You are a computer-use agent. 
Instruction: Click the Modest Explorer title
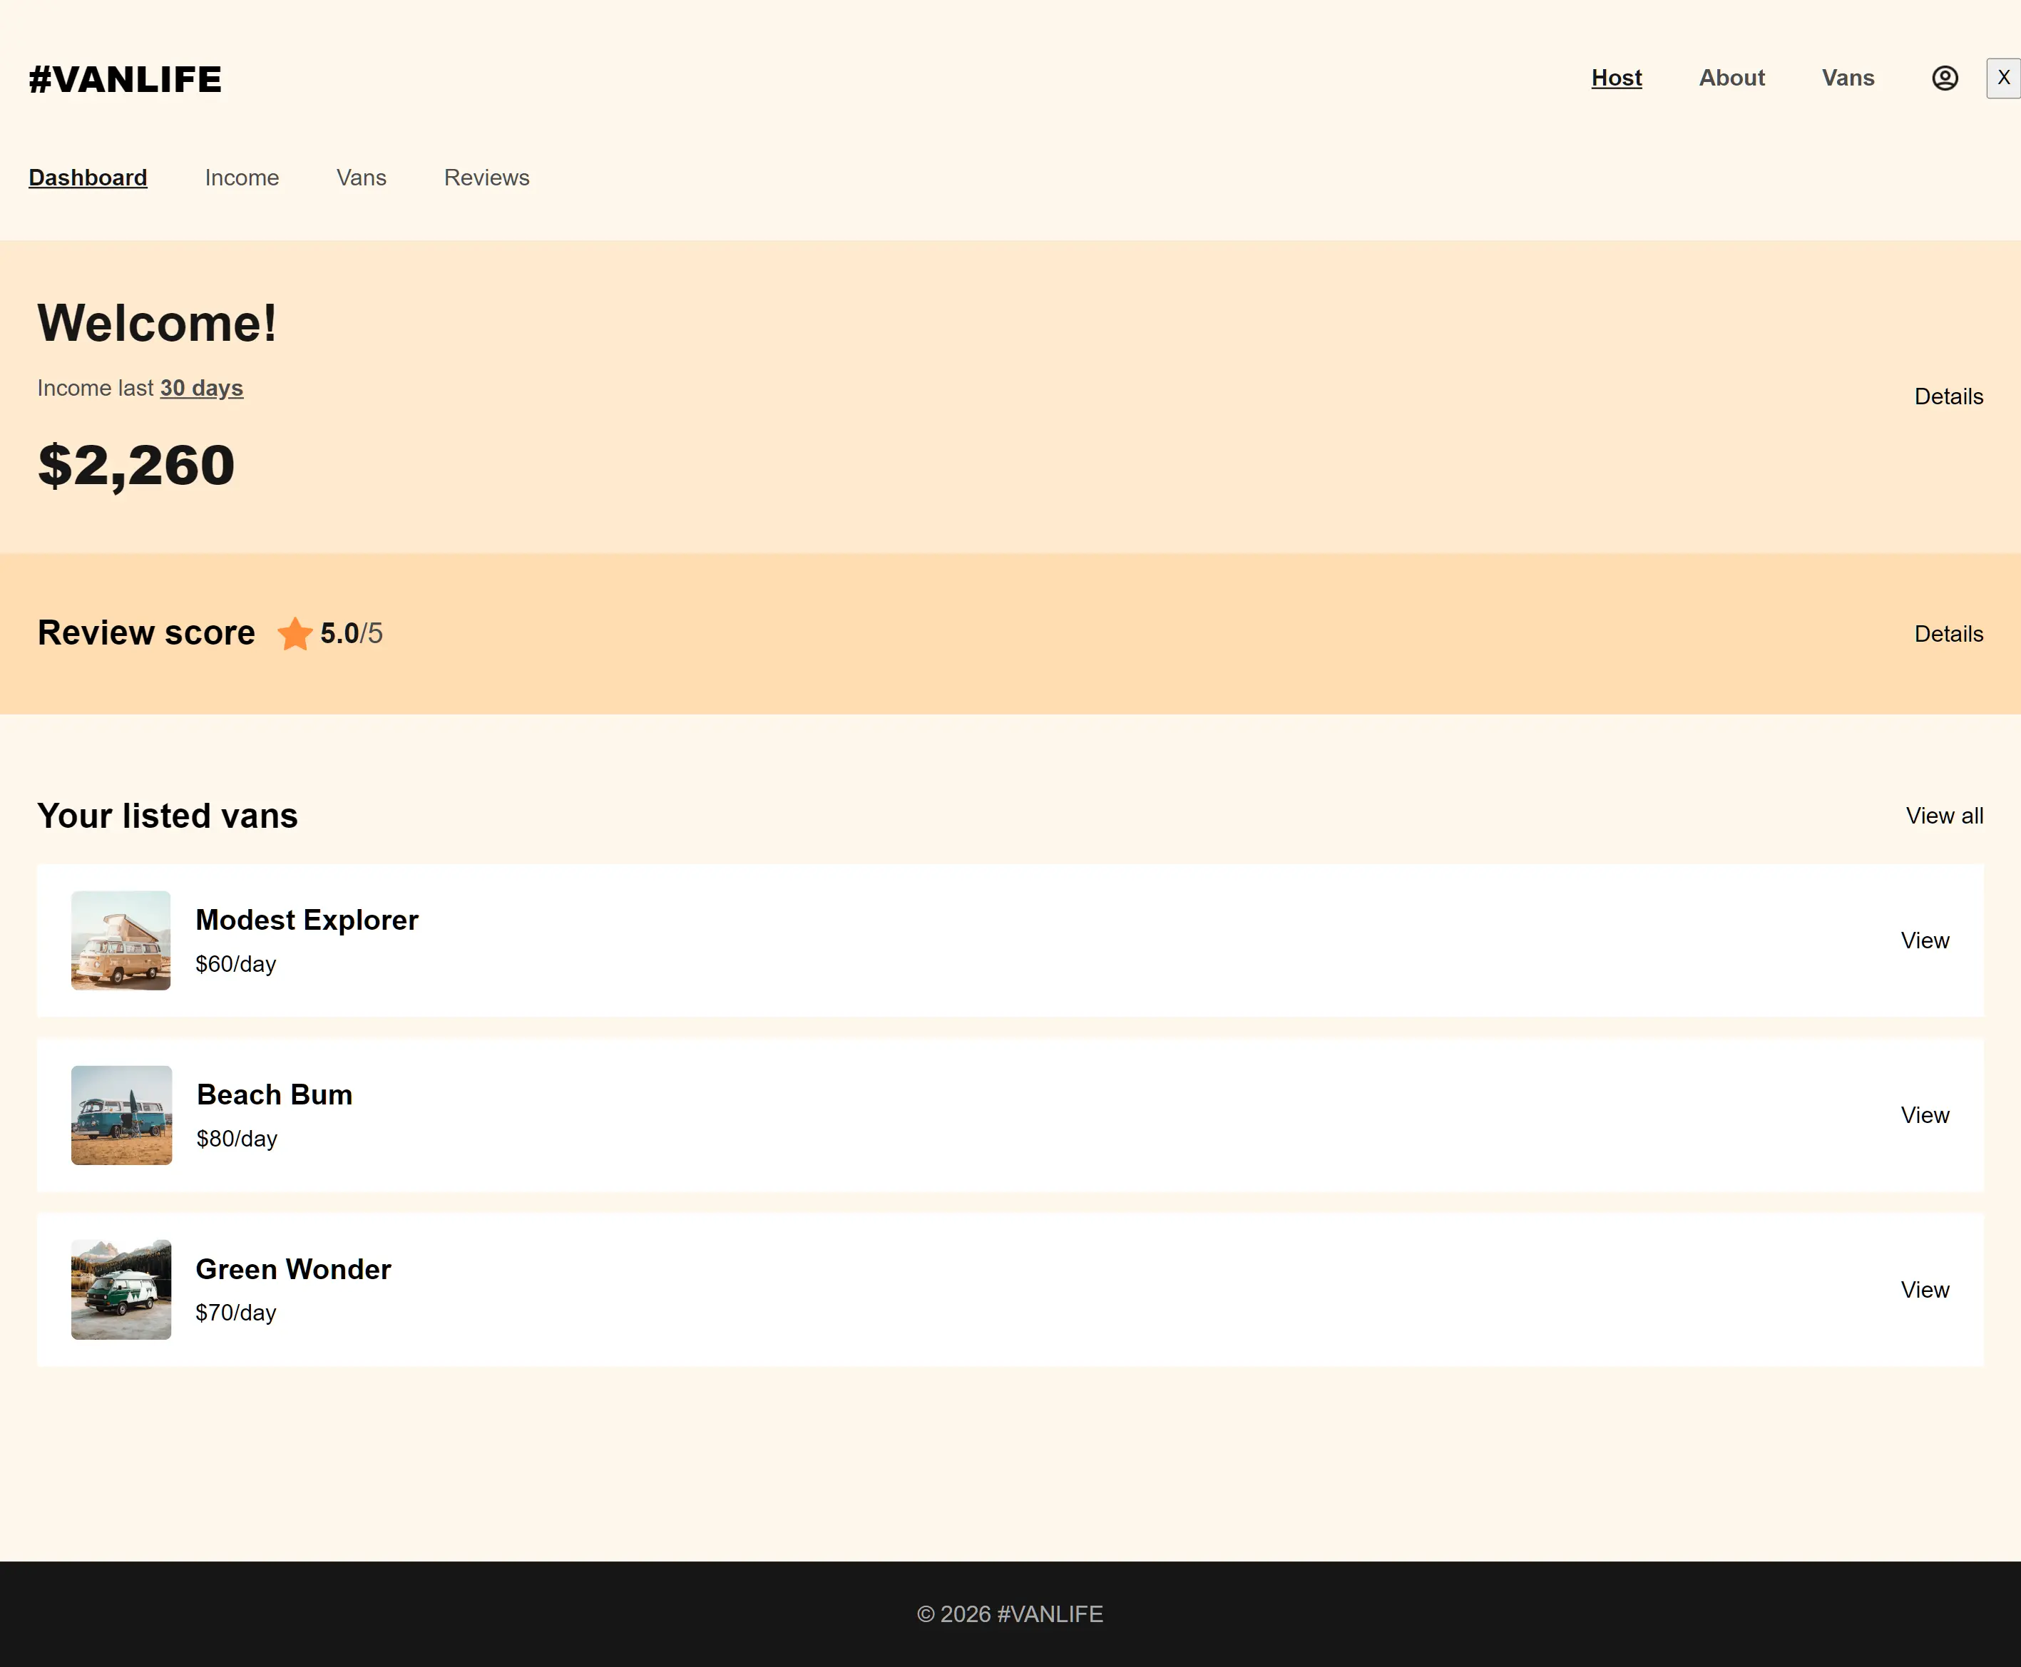pyautogui.click(x=307, y=920)
